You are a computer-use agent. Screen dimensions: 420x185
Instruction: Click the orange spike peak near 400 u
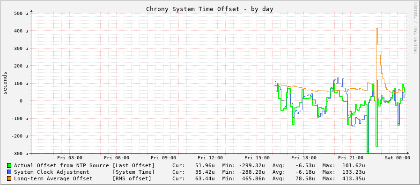pos(377,28)
